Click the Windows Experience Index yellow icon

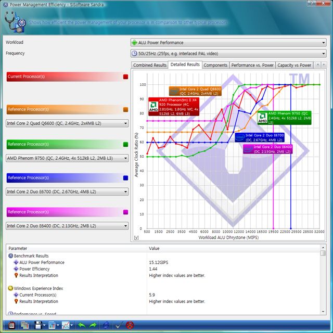click(10, 288)
